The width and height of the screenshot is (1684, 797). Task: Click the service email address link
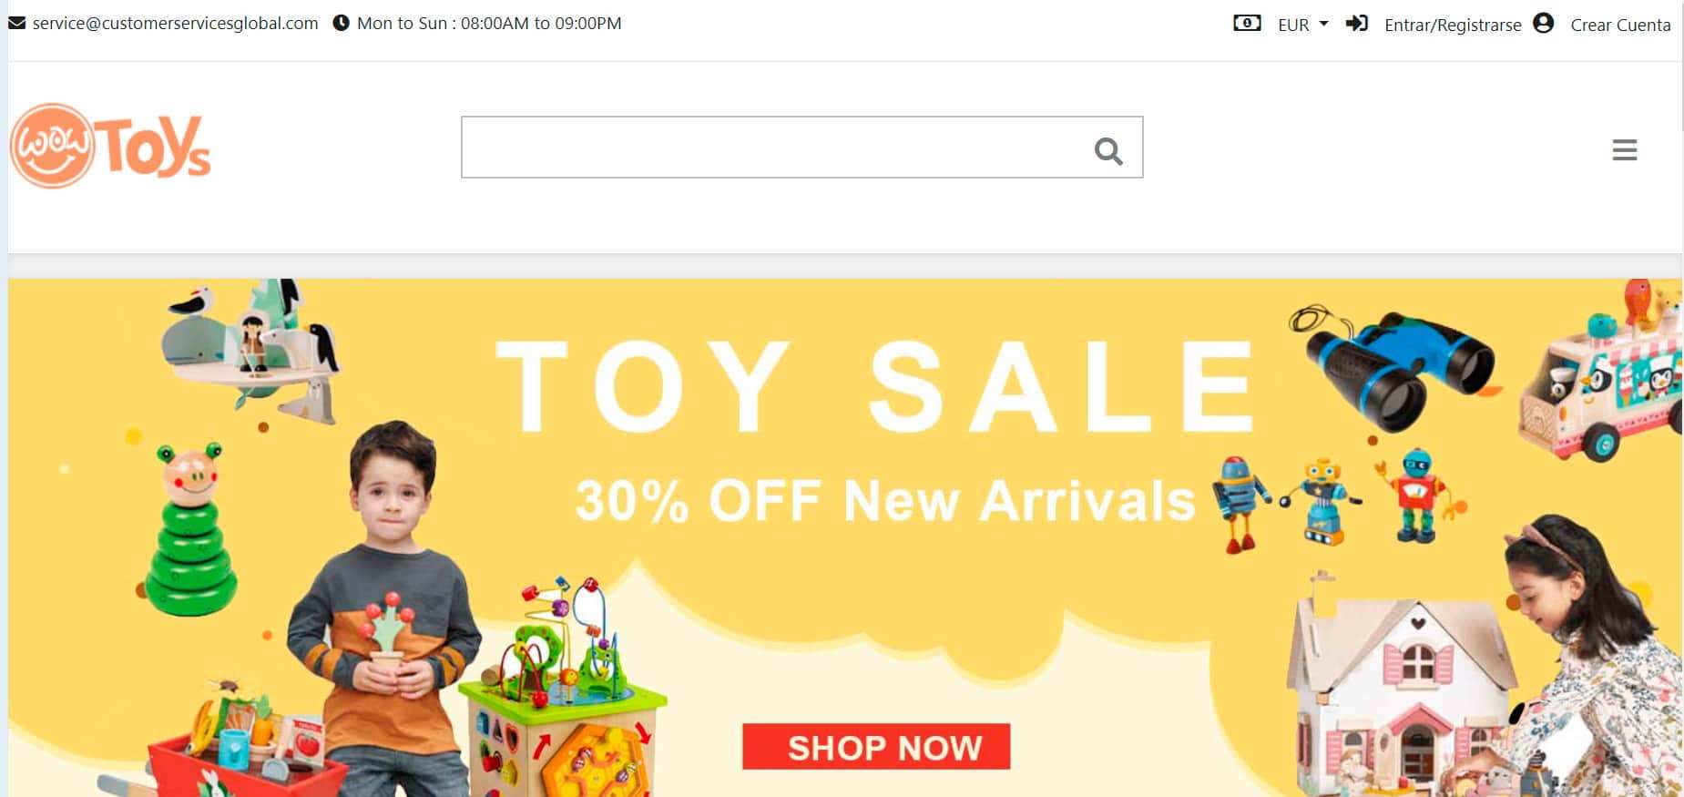pos(176,23)
